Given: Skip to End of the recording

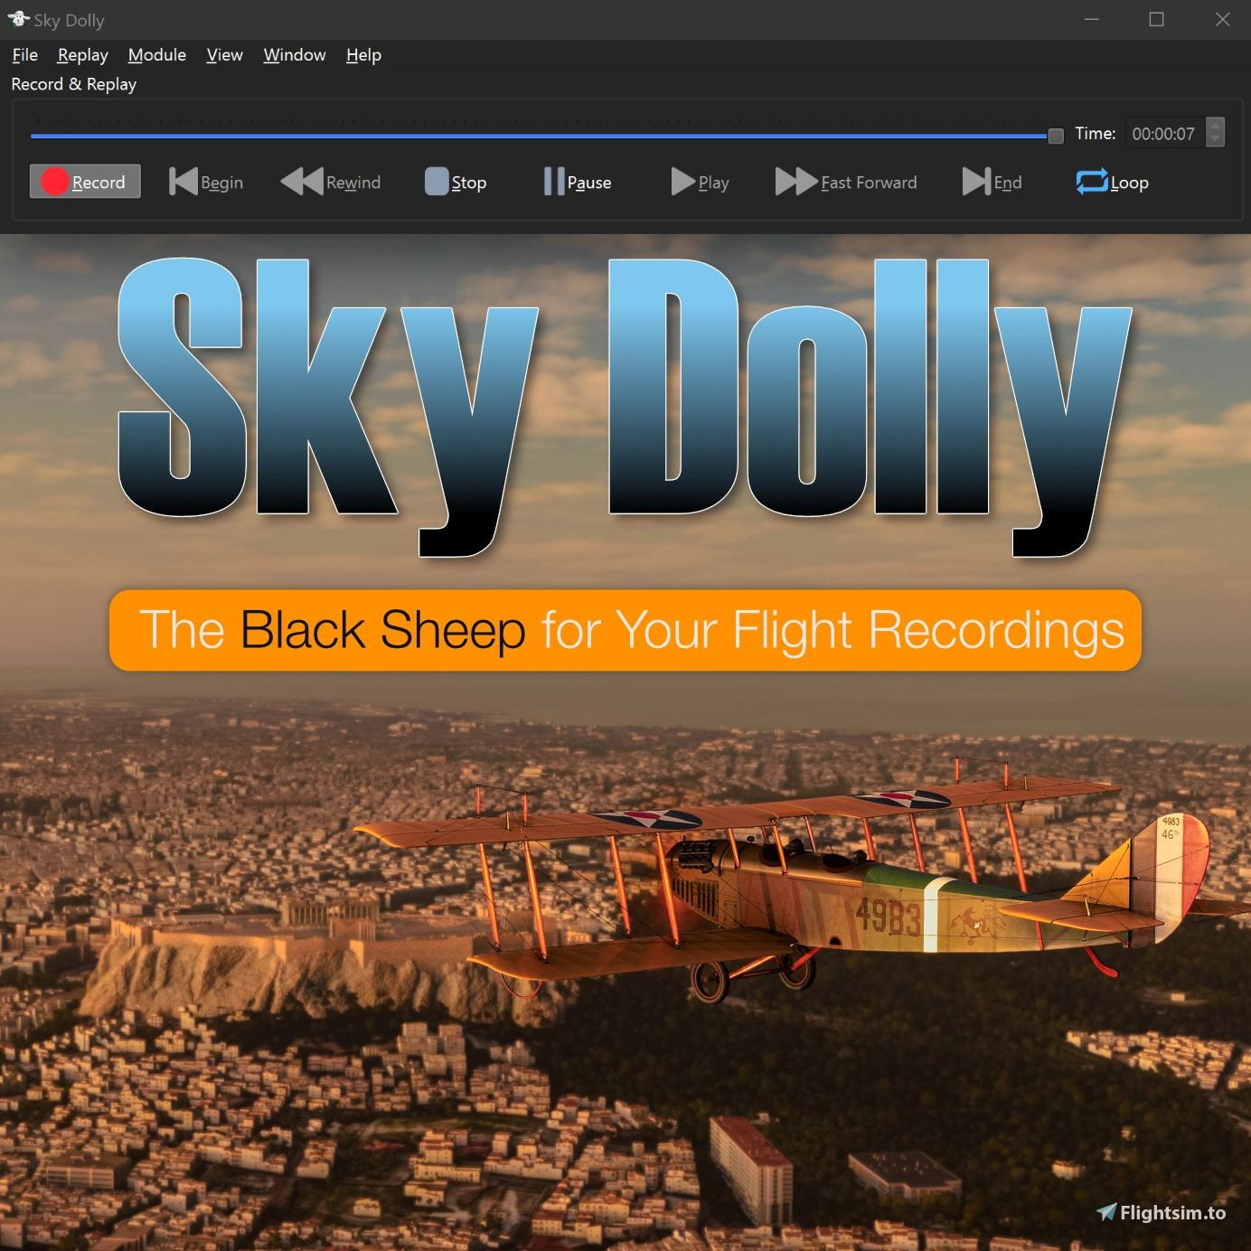Looking at the screenshot, I should click(x=992, y=182).
